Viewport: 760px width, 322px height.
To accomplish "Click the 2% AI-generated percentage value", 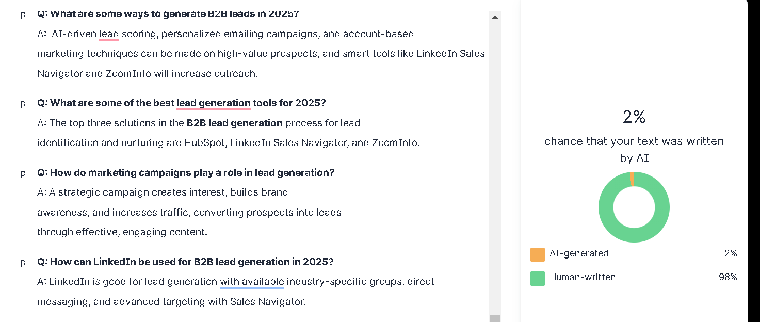I will tap(732, 253).
